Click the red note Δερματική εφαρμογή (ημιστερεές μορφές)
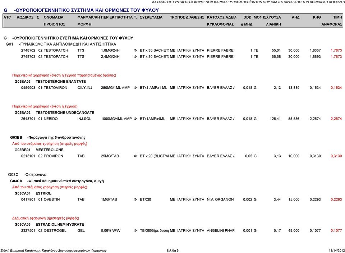 click(x=46, y=218)
